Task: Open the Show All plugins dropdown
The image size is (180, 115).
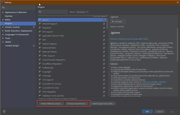Action: pos(82,12)
